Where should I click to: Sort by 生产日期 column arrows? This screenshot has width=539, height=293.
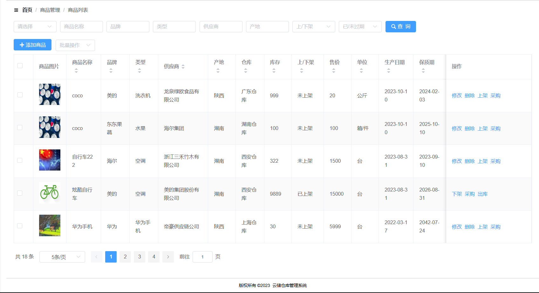tap(389, 71)
